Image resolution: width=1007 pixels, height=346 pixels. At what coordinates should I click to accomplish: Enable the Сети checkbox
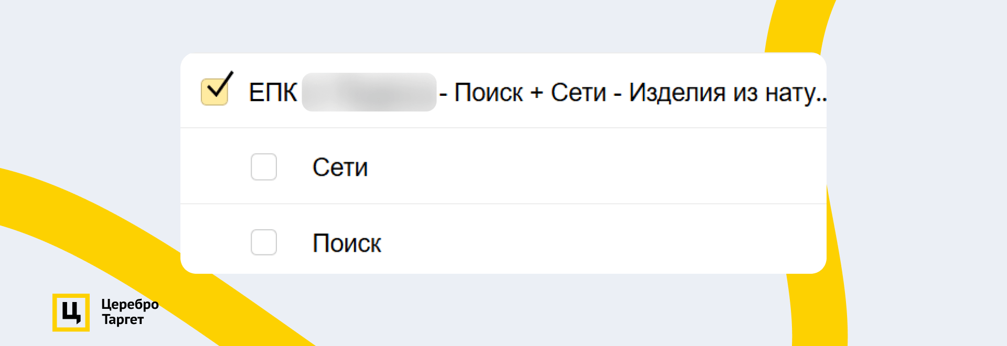(264, 167)
